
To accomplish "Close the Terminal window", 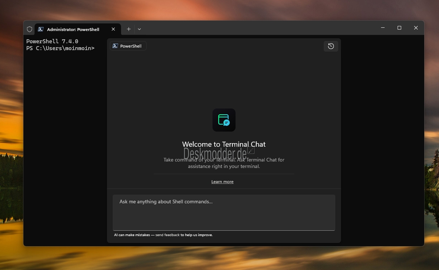I will pos(416,28).
